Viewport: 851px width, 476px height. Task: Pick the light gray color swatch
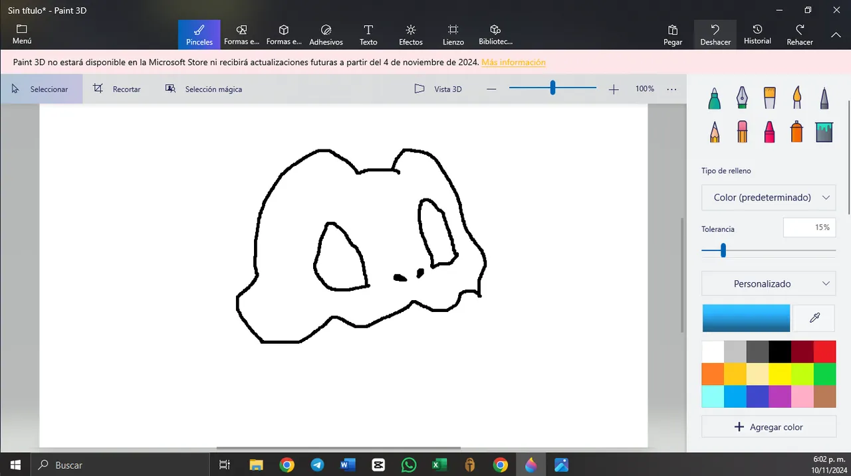pos(735,352)
